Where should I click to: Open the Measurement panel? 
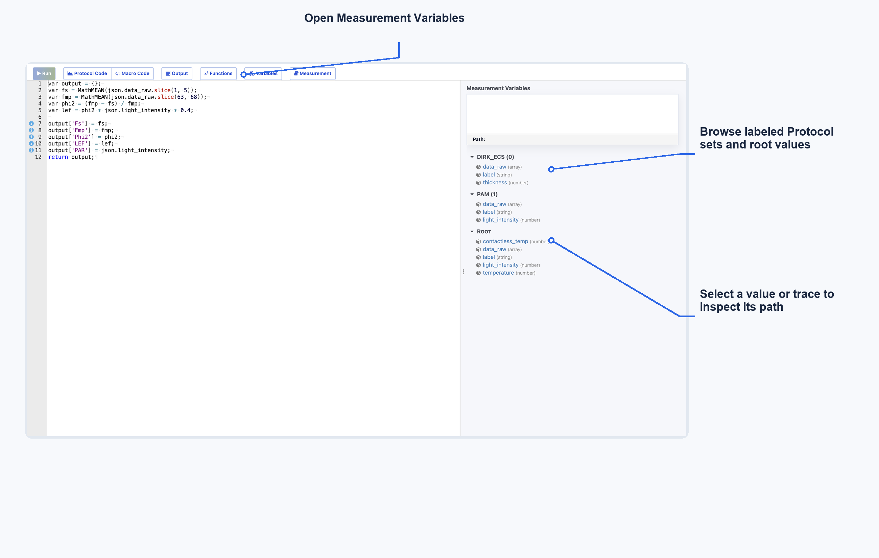(312, 73)
